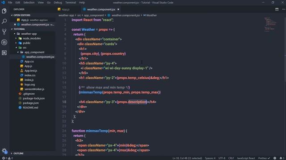
Task: Open the Search view in activity bar
Action: coord(4,21)
